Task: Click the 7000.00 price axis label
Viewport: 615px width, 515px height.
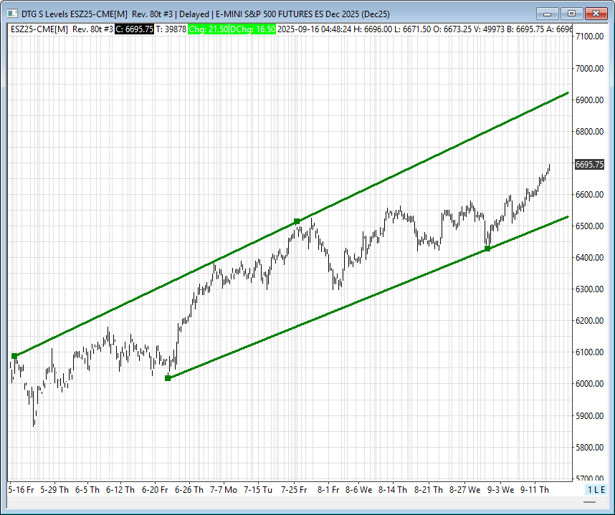Action: click(x=589, y=69)
